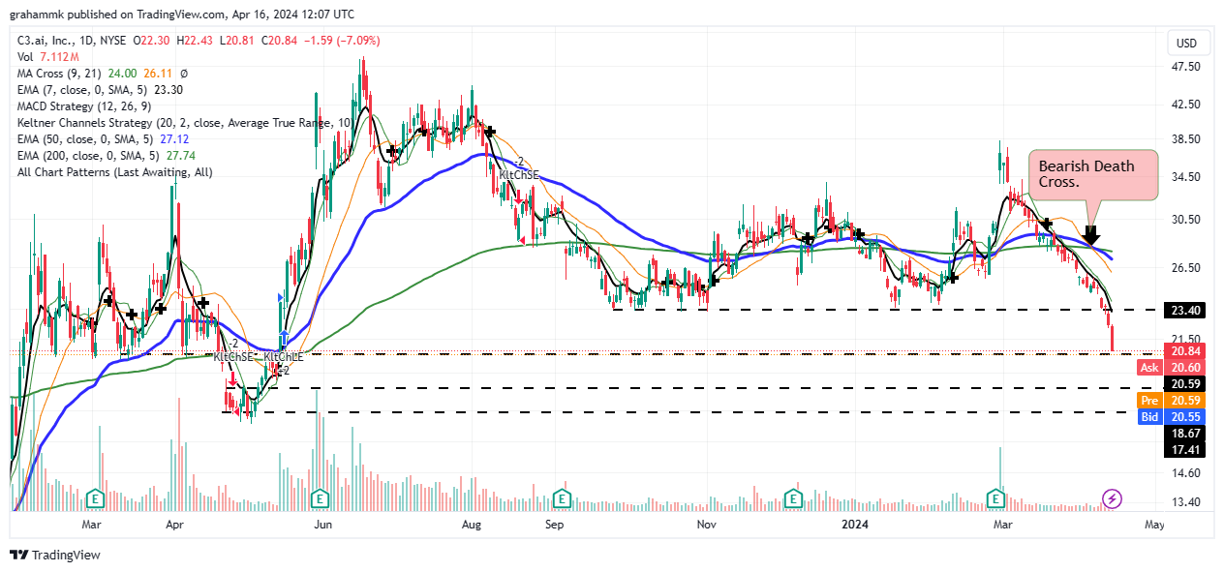The image size is (1224, 572).
Task: Click the Jun label on time axis
Action: pos(323,525)
